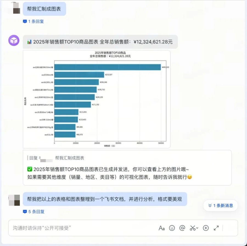Click the @ mention icon
The height and width of the screenshot is (246, 247).
click(182, 228)
